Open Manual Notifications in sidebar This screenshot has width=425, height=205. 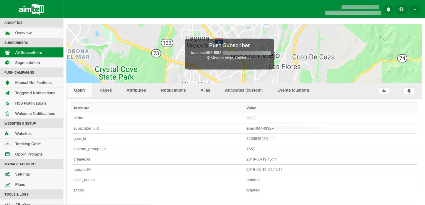pos(33,83)
